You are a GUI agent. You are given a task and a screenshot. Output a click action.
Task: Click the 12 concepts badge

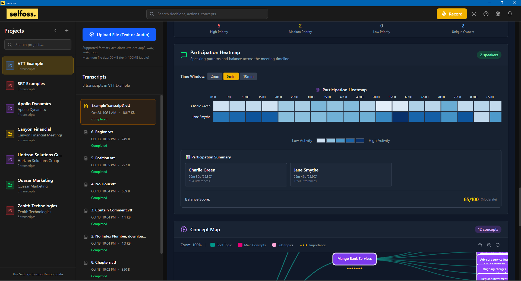tap(488, 229)
